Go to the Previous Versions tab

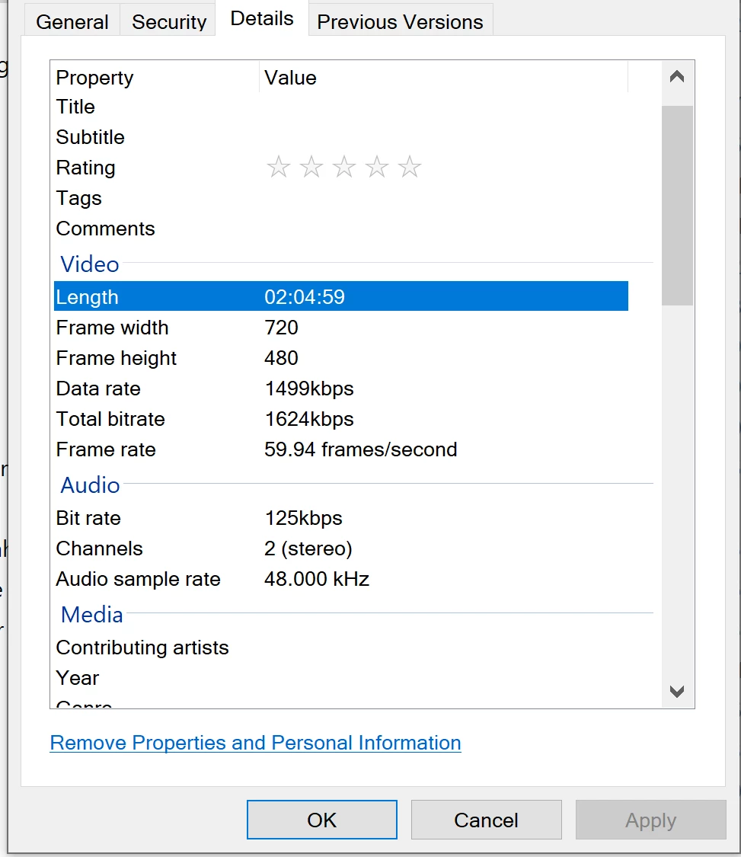coord(400,22)
